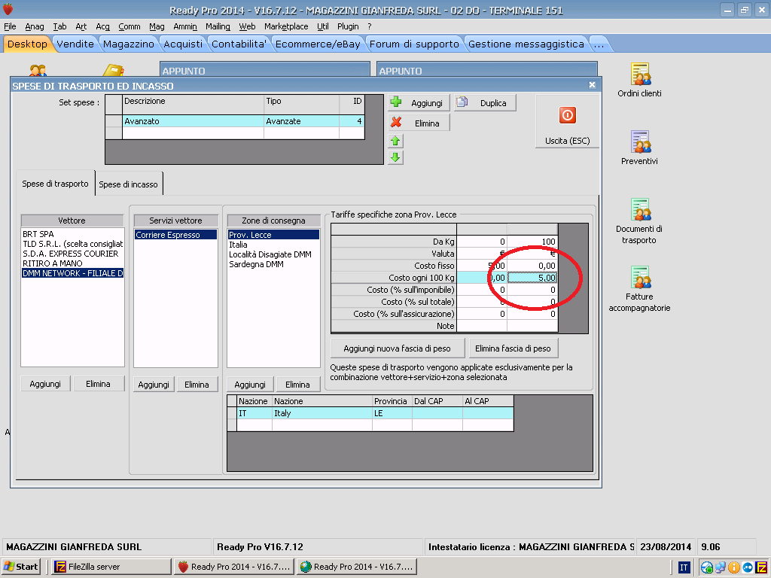Click the LE Provincia cell
The image size is (771, 578).
coord(392,413)
